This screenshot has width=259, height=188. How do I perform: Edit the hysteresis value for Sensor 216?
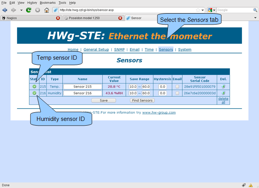(162, 93)
